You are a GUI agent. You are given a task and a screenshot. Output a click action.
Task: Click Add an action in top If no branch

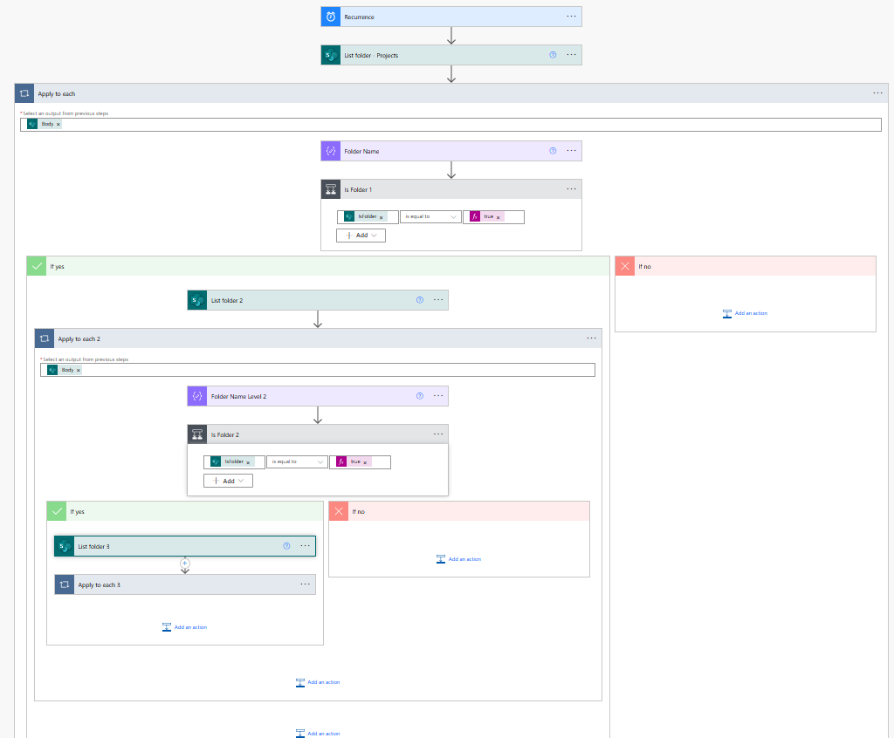(745, 313)
